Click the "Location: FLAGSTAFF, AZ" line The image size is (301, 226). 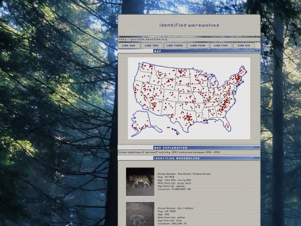[x=174, y=189]
